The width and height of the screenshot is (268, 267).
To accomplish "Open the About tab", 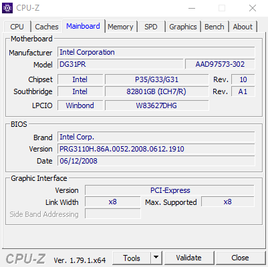I will (x=243, y=27).
